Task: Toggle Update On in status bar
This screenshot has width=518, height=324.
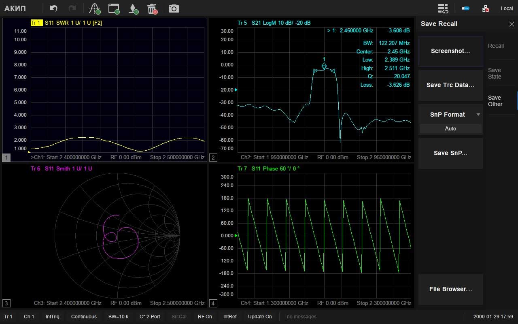Action: click(260, 317)
